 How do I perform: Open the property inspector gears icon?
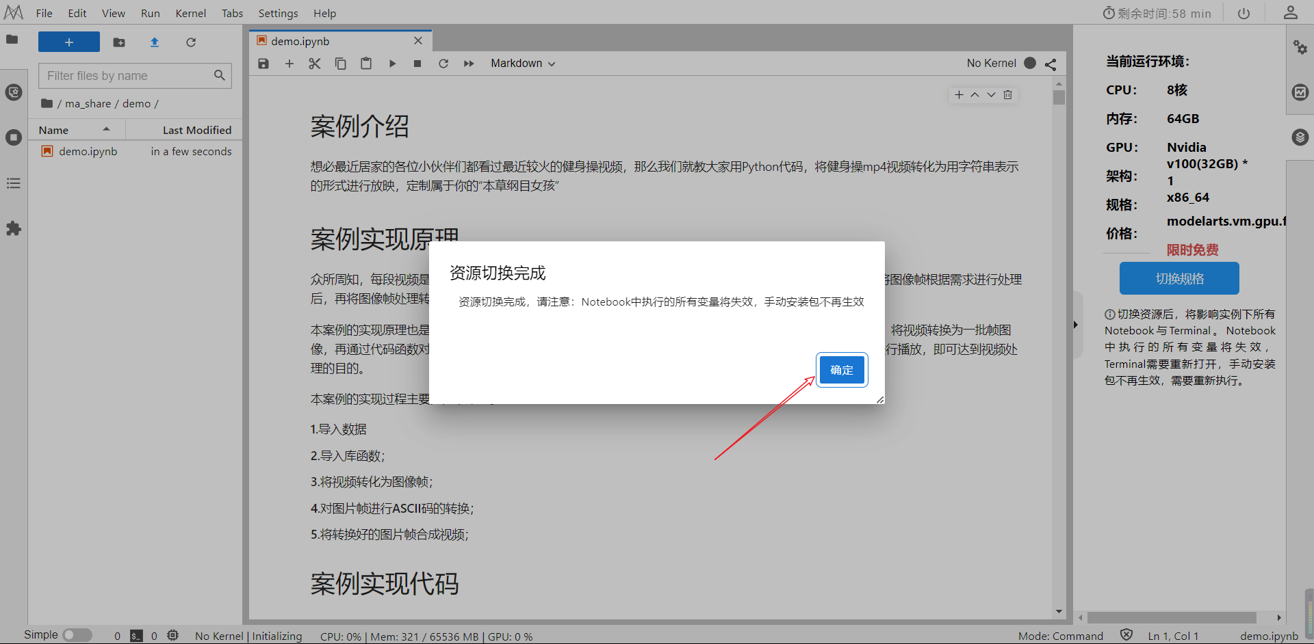1300,46
